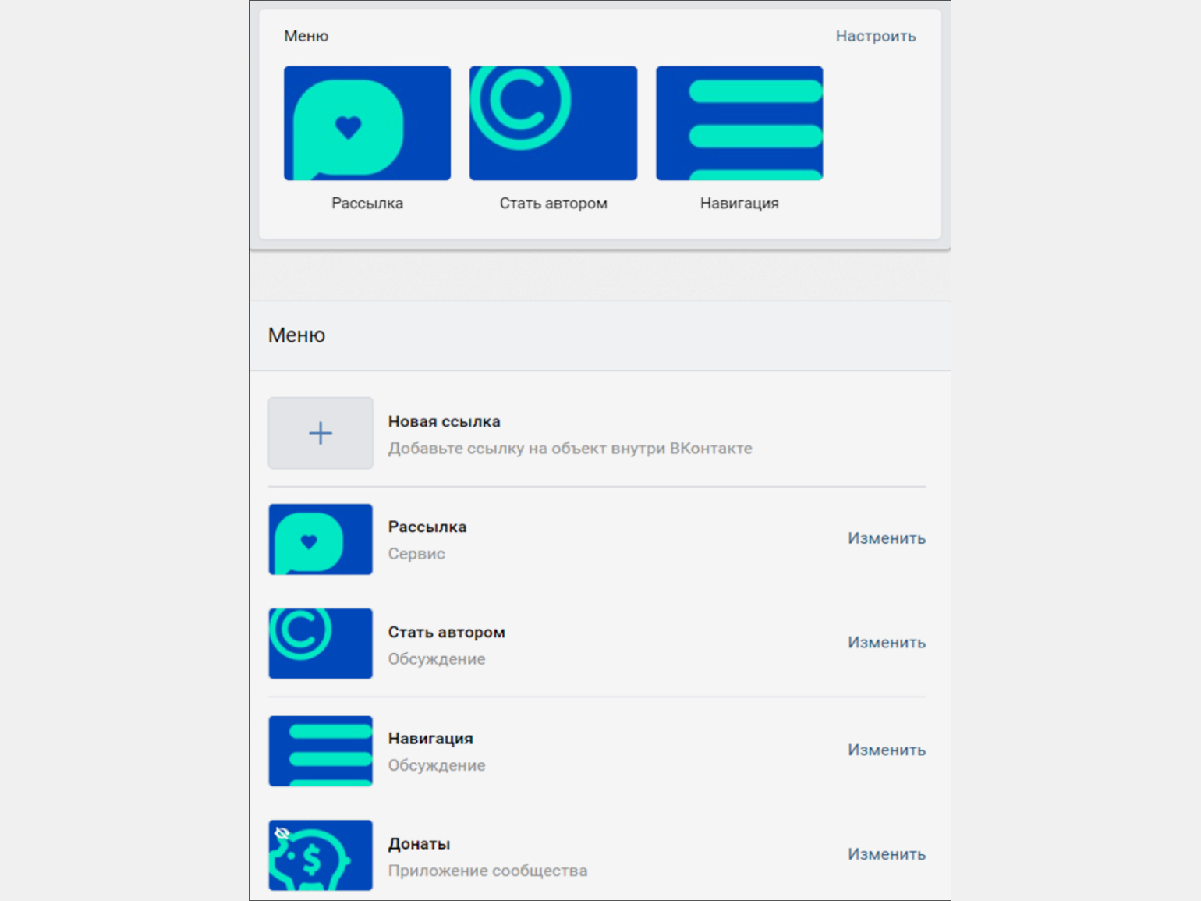Screen dimensions: 1201x901
Task: Select the Навигация tile in top menu
Action: pyautogui.click(x=739, y=123)
